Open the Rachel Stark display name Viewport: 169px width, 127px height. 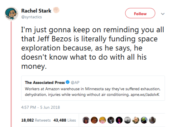click(36, 11)
